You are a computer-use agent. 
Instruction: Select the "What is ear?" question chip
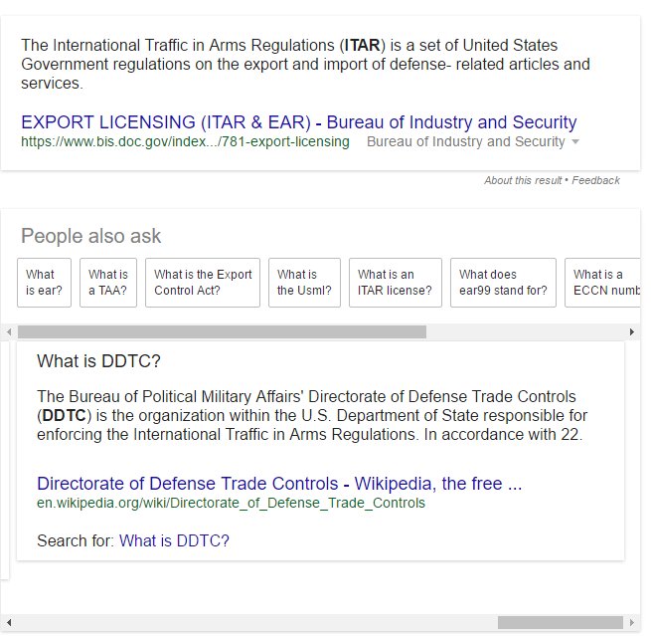tap(45, 283)
